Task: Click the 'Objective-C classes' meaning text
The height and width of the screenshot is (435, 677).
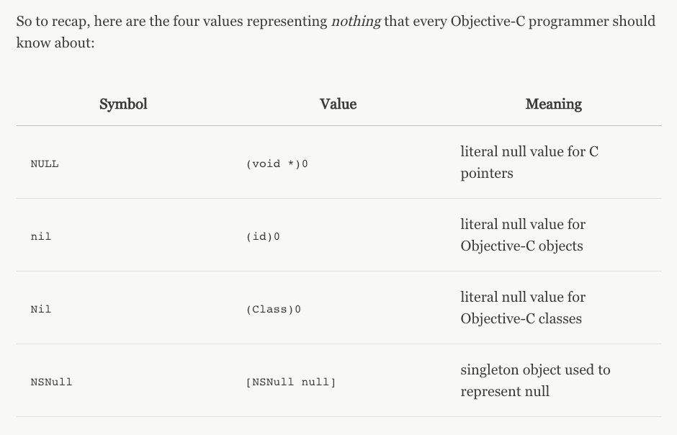Action: point(521,318)
